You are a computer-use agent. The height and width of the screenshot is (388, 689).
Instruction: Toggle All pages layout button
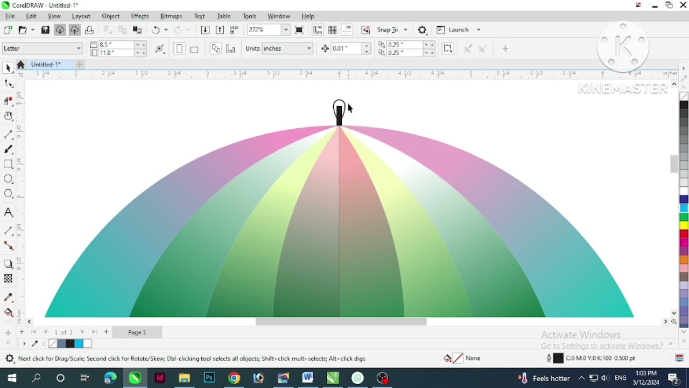point(216,49)
